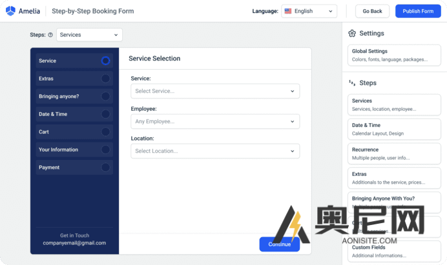
Task: Click 'Additionals to the service, prices...' text
Action: [389, 182]
